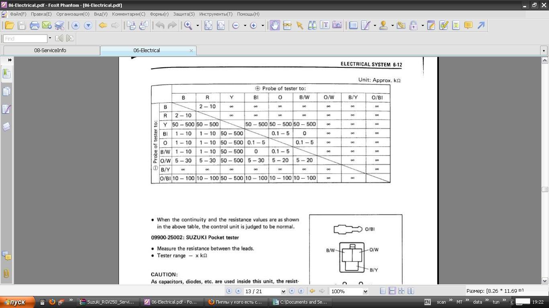This screenshot has height=308, width=549.
Task: Click the Open file folder icon
Action: (x=9, y=26)
